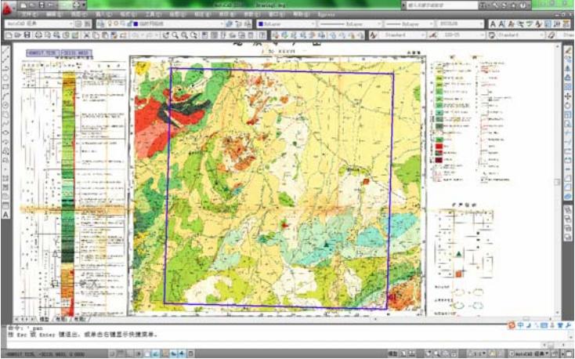Click the New drawing icon in Standard toolbar
The height and width of the screenshot is (359, 575).
(x=9, y=35)
